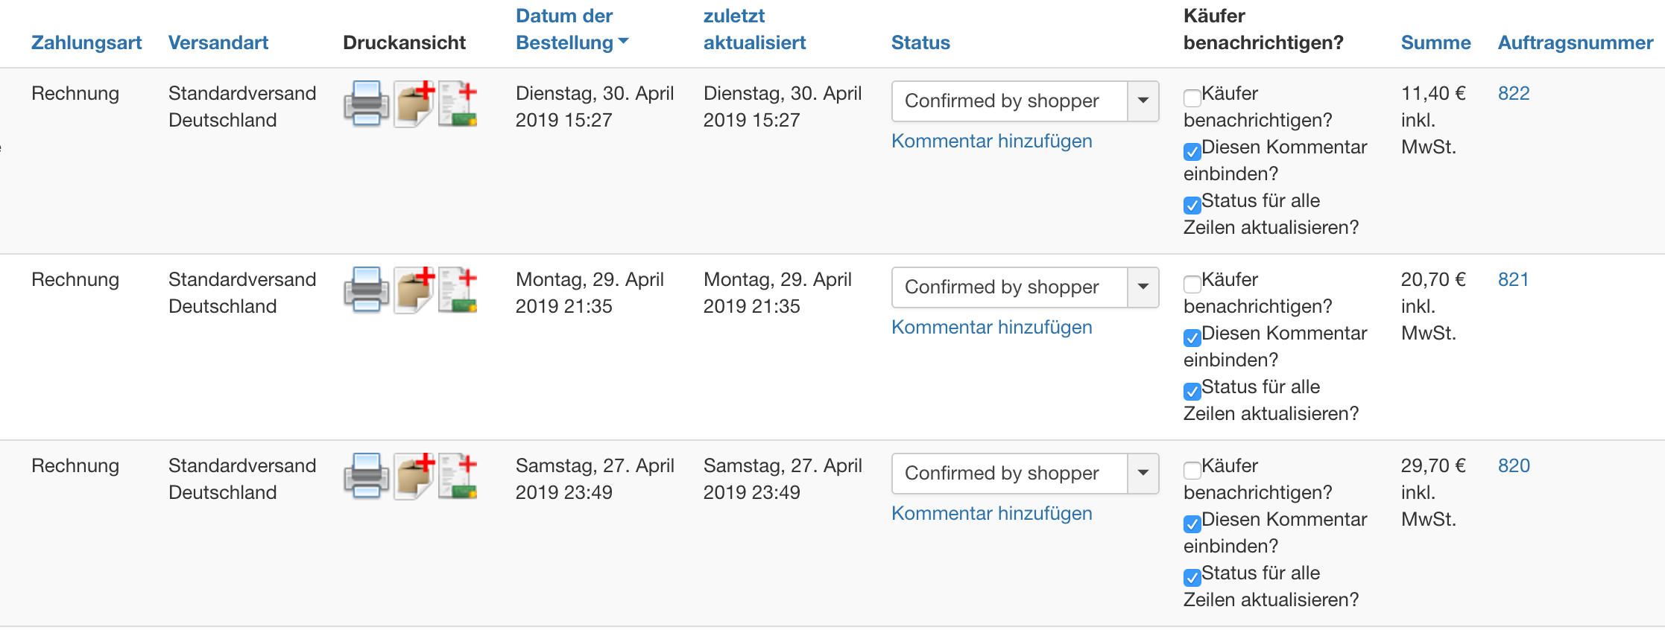Uncheck 'Status für alle Zeilen aktualisieren?' for order 820

coord(1192,577)
